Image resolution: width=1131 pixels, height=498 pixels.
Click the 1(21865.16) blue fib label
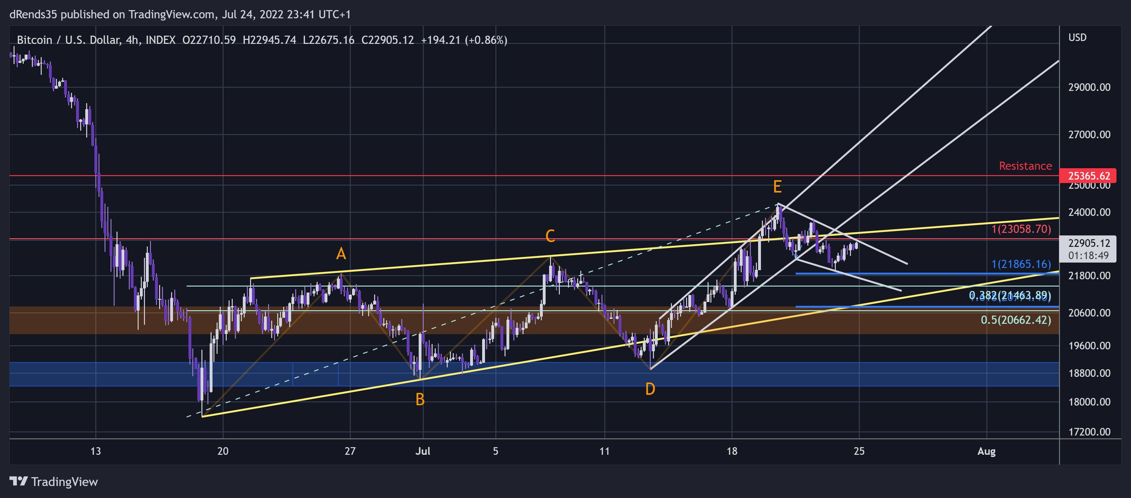click(1021, 264)
